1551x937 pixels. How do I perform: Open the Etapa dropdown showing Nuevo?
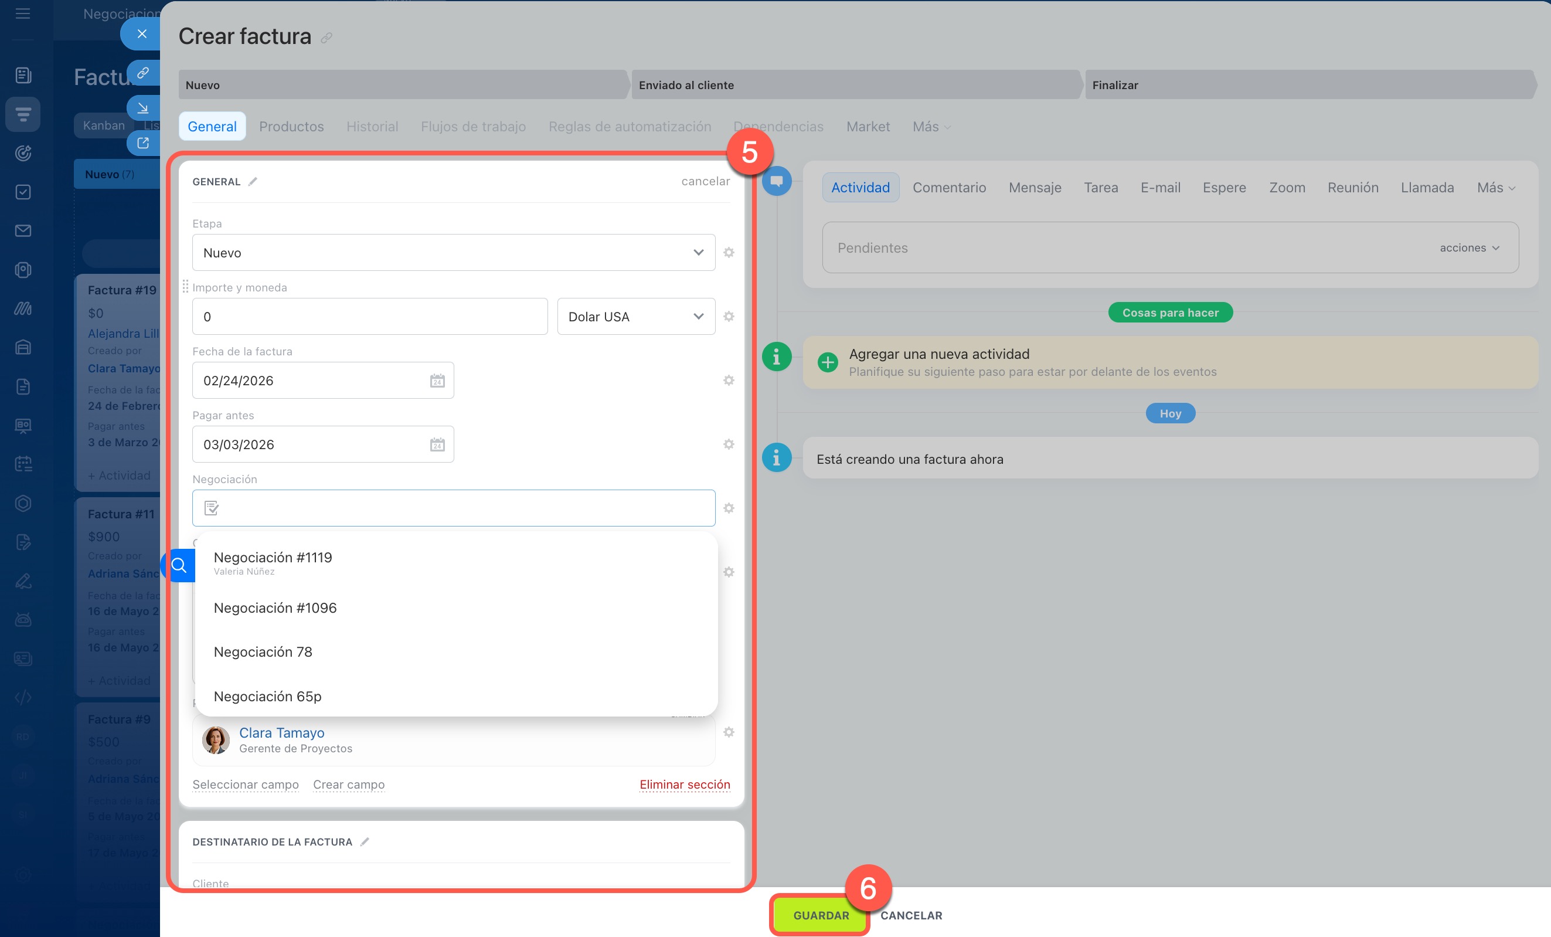(453, 253)
